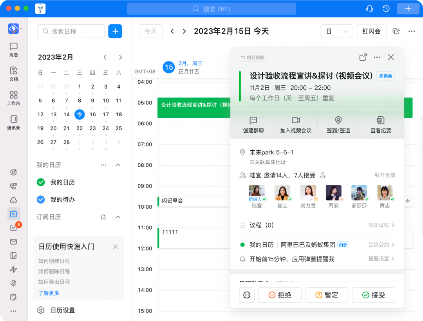
Task: Click the 接受 accept button
Action: pyautogui.click(x=373, y=295)
